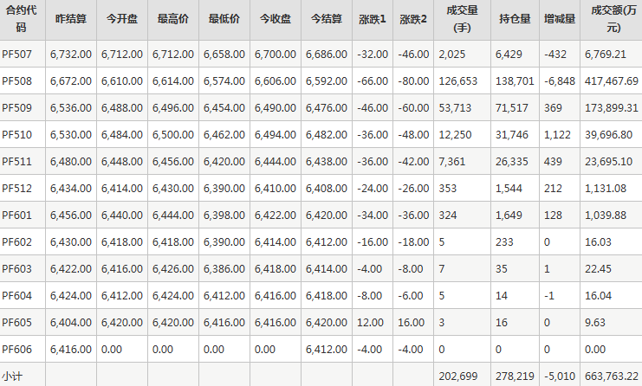Screen dimensions: 642x386
Task: Click PF602 turnover 16.03
Action: tap(598, 242)
